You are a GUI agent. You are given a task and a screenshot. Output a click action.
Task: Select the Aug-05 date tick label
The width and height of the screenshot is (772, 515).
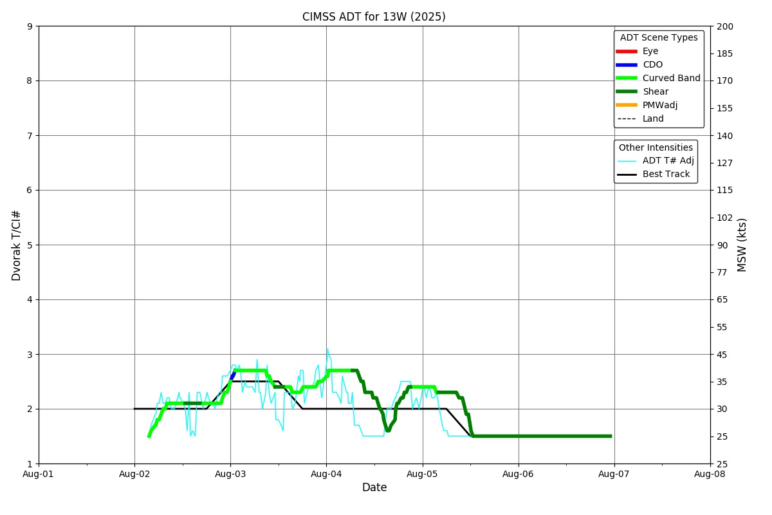click(423, 474)
